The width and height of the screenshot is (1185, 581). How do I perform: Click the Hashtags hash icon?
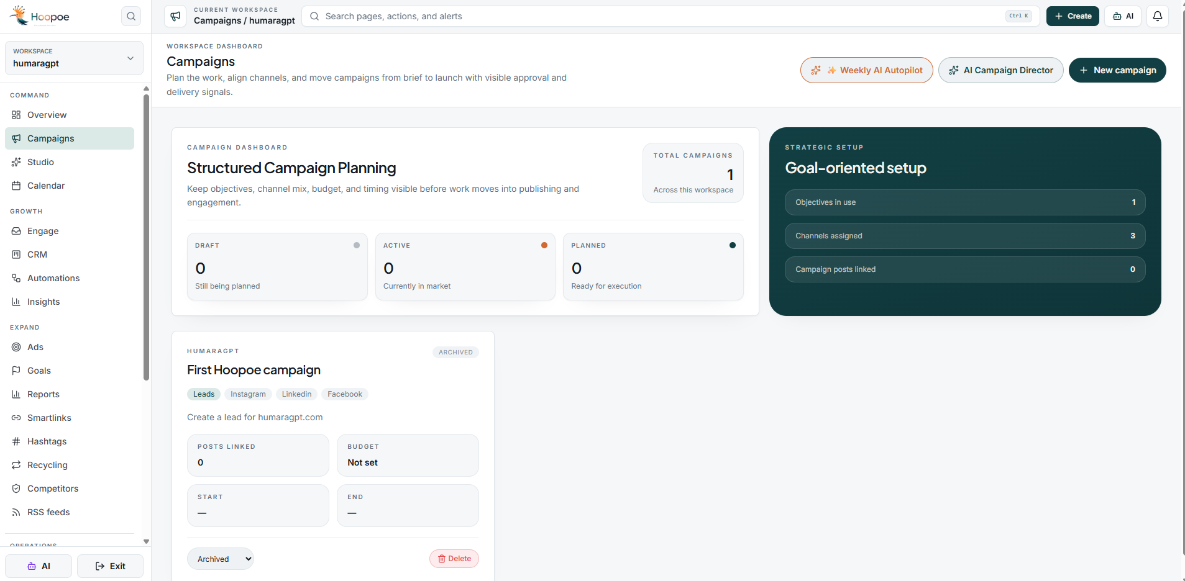pyautogui.click(x=16, y=441)
